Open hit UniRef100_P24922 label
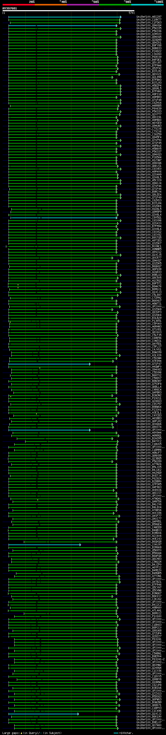The image size is (166, 735). pyautogui.click(x=149, y=51)
